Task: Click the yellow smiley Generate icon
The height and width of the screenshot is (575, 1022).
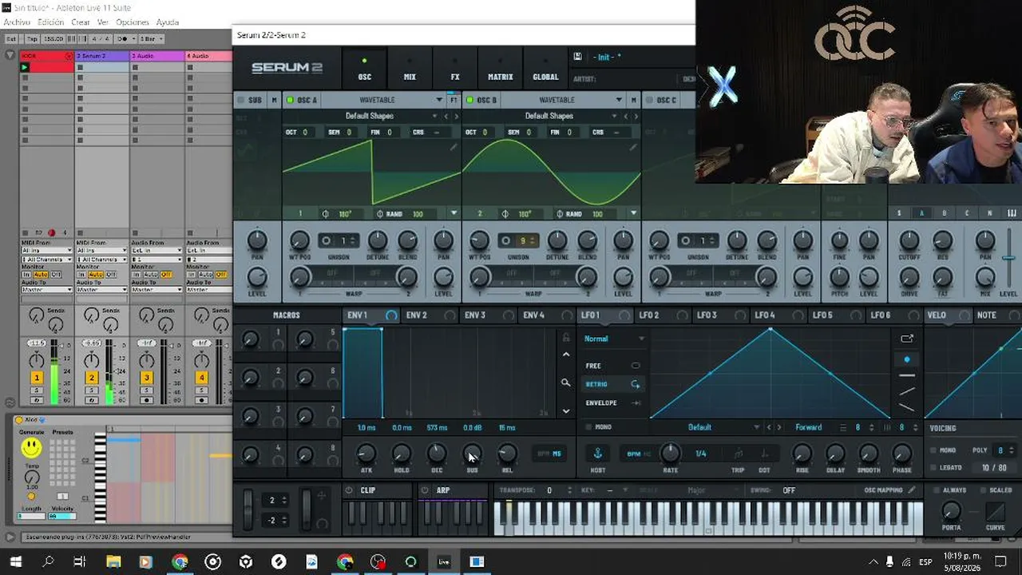Action: (x=32, y=447)
